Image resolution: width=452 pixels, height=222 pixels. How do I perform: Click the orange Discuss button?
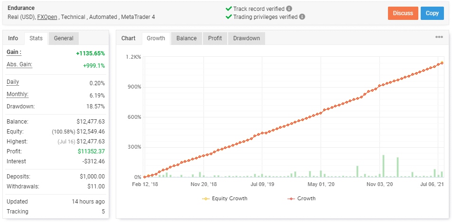coord(403,13)
